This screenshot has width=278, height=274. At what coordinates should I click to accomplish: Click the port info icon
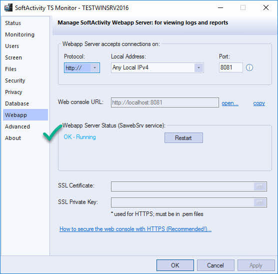(249, 67)
